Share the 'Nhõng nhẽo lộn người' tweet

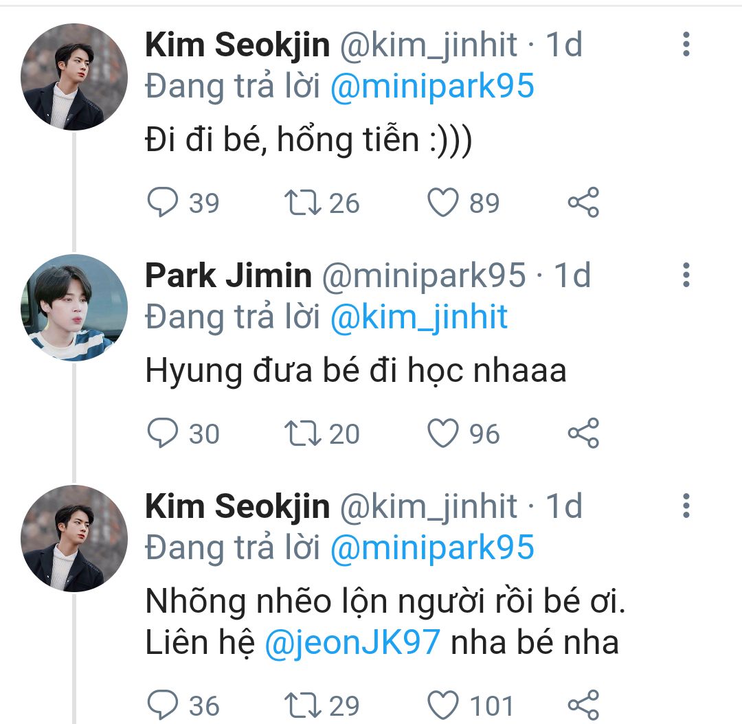[584, 705]
